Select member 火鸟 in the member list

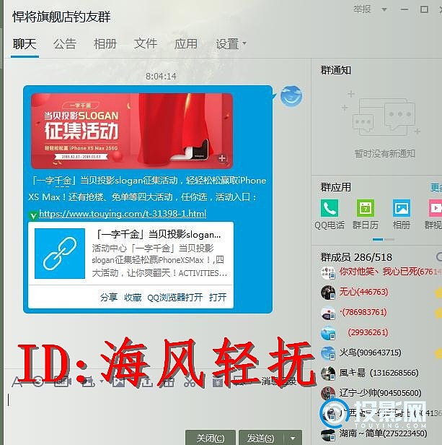[x=369, y=353]
